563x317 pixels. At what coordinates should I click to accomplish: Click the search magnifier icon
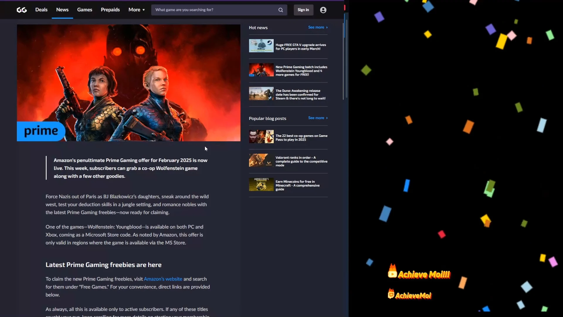click(281, 10)
